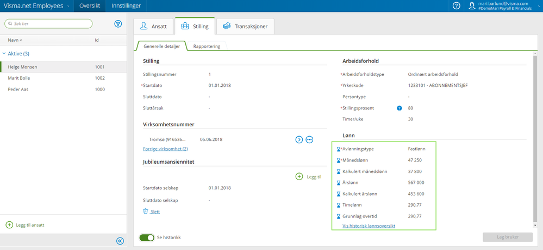Click the Tromsø virksomhet entry
The width and height of the screenshot is (543, 250).
(x=167, y=139)
